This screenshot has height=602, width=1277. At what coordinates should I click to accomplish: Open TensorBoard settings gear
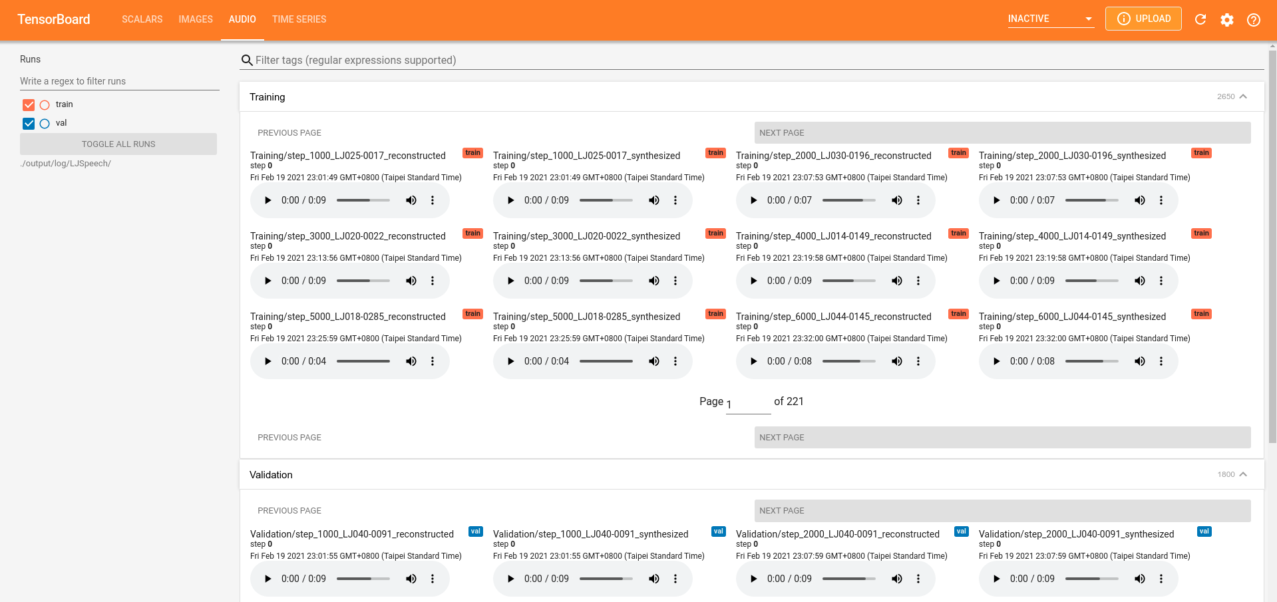[1227, 19]
